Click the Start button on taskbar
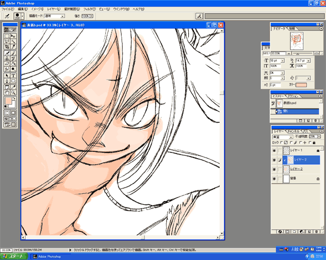The image size is (326, 260). pyautogui.click(x=14, y=256)
